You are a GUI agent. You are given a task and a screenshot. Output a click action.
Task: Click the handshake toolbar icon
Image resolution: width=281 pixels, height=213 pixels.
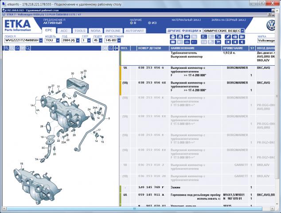[x=187, y=37]
